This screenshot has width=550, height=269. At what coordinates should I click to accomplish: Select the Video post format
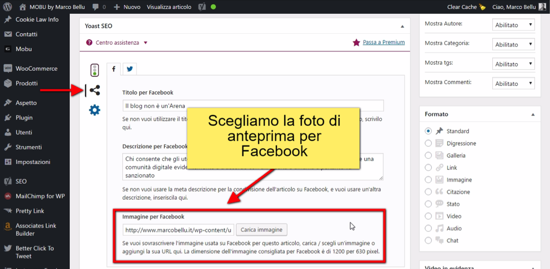[428, 216]
